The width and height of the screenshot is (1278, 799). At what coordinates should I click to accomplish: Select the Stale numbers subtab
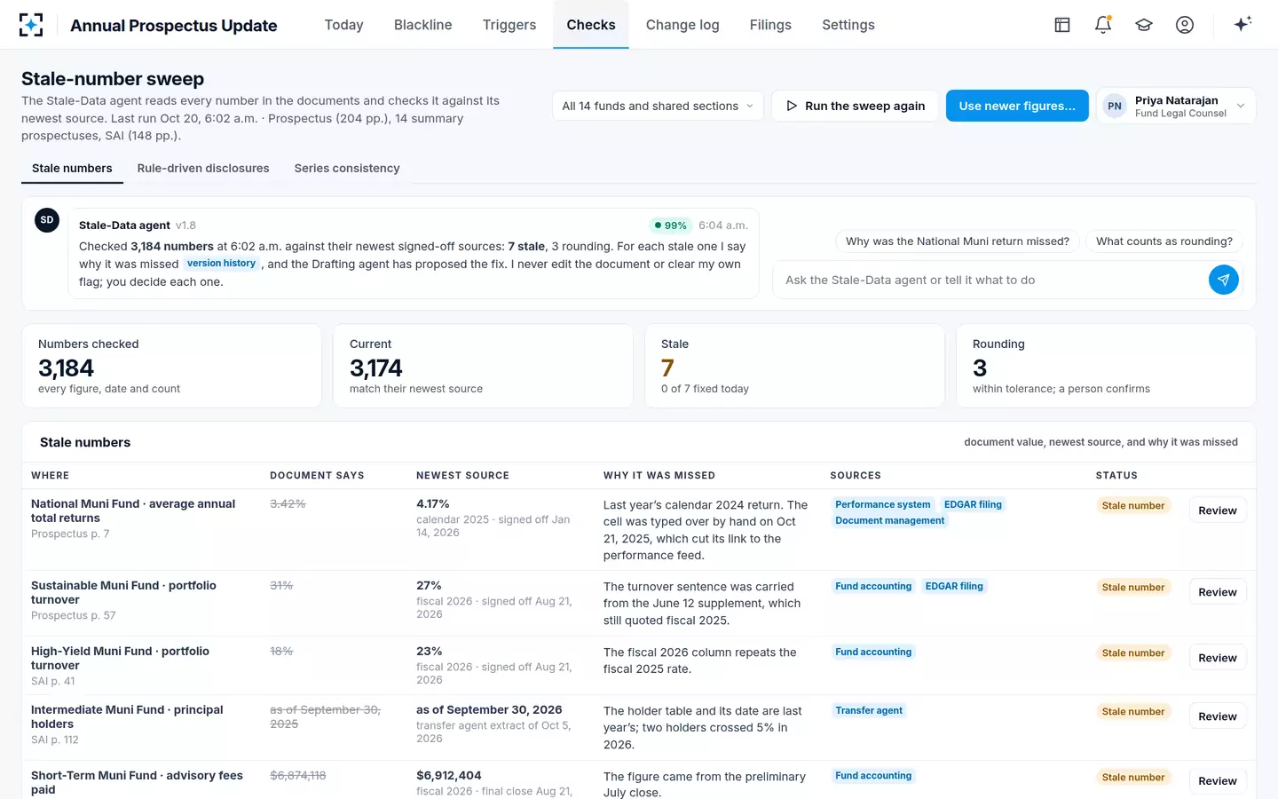point(72,169)
